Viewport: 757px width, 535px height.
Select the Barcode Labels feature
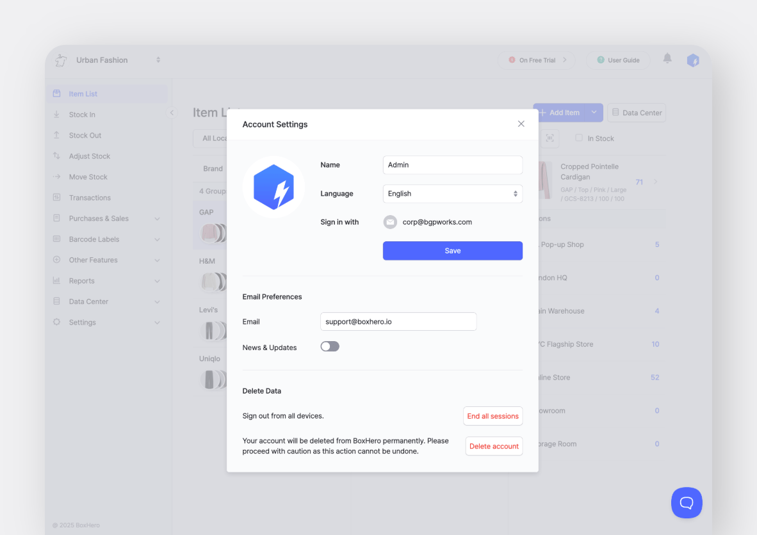pos(93,239)
